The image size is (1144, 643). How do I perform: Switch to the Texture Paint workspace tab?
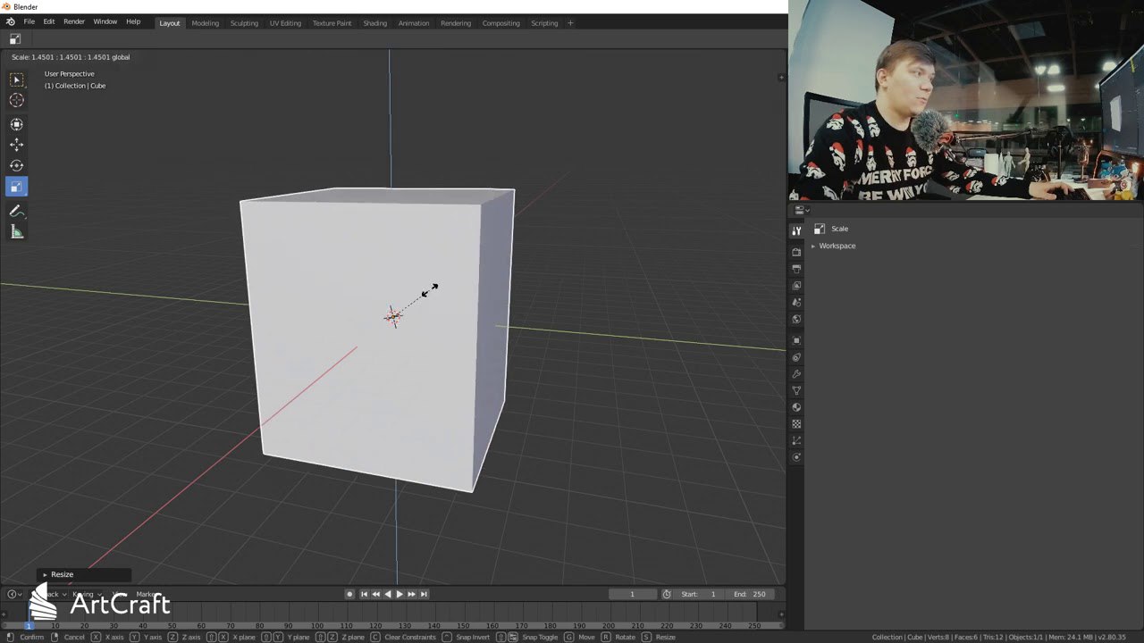332,23
